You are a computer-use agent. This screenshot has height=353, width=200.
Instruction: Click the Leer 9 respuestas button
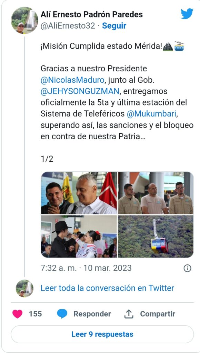point(102,334)
